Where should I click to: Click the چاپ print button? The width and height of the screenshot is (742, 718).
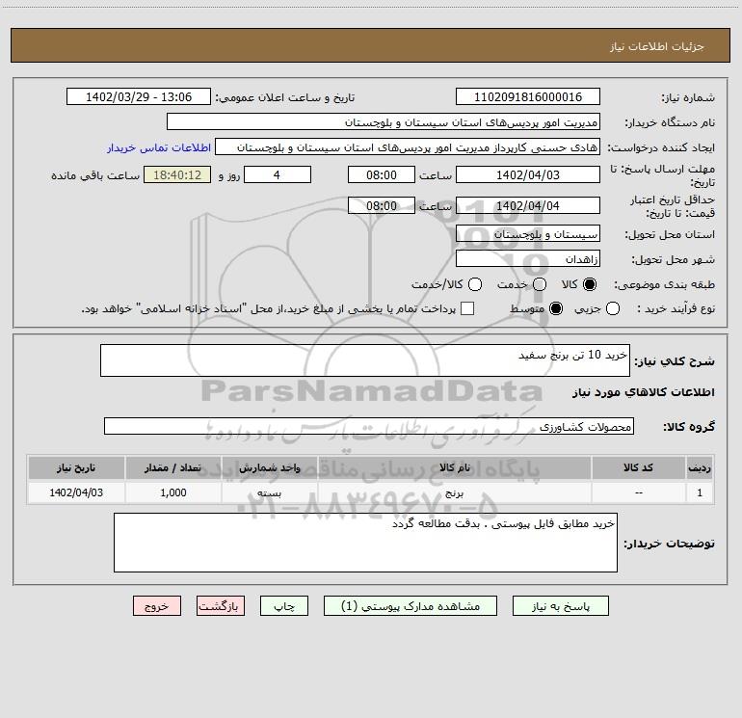tap(284, 606)
